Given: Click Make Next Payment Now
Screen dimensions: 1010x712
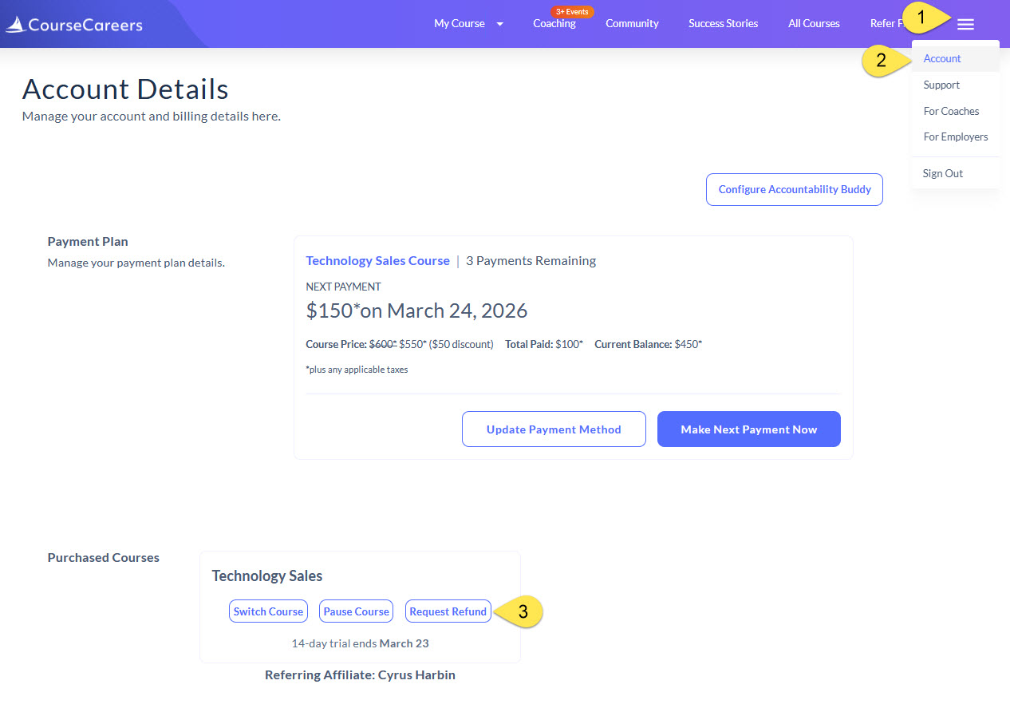Looking at the screenshot, I should point(749,429).
